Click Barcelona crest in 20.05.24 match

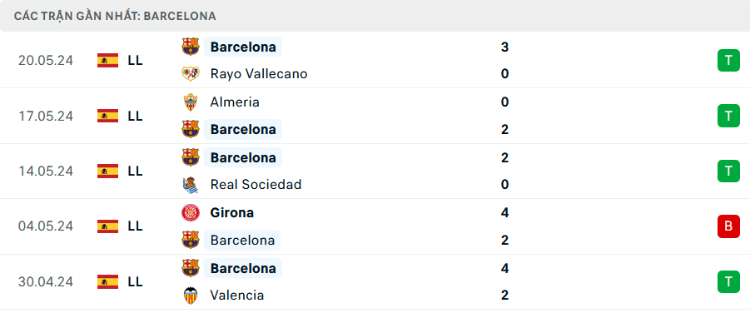pyautogui.click(x=191, y=47)
